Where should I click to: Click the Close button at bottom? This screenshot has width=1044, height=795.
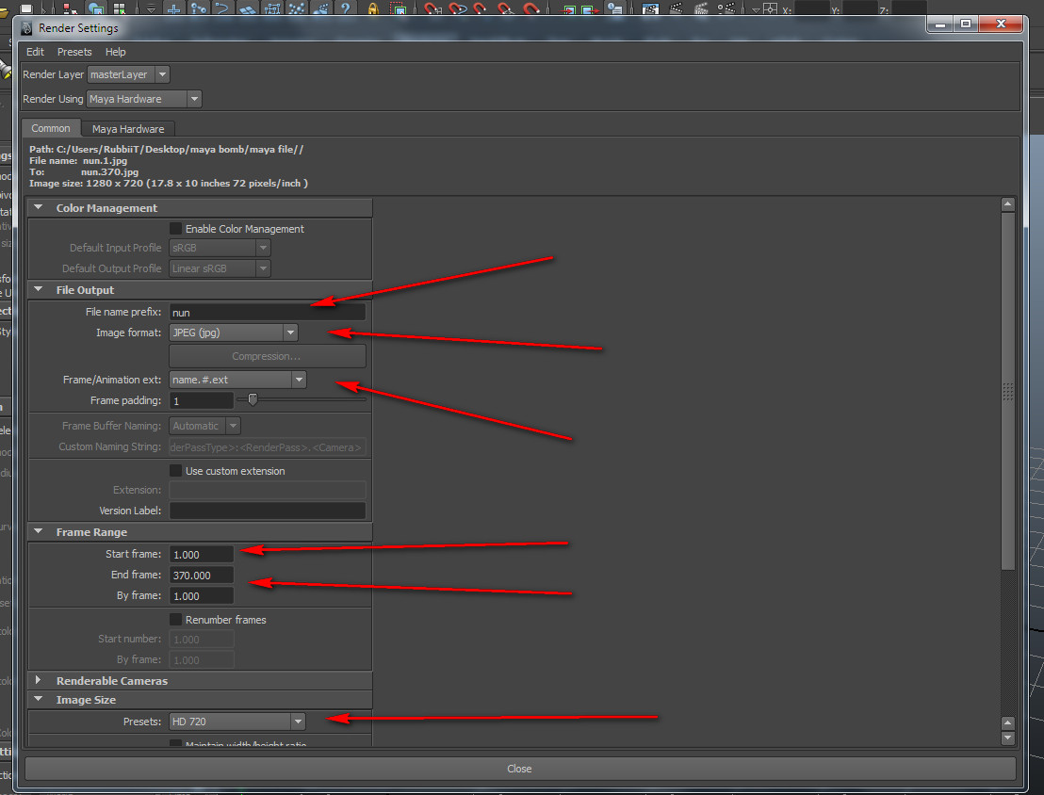tap(519, 769)
